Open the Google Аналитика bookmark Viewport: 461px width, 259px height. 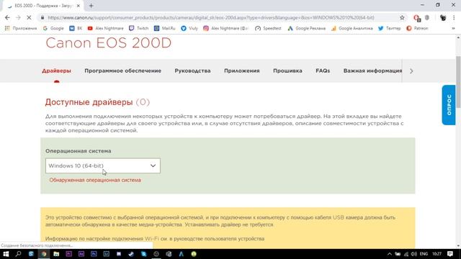point(352,28)
